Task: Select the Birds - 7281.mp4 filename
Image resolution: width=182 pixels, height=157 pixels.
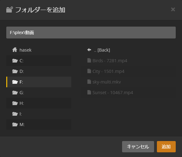Action: coord(110,61)
